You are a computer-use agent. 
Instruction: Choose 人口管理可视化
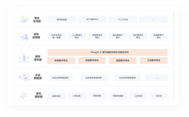[77, 36]
